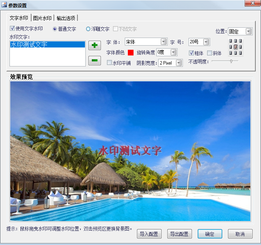Select the middle-left position in the grid
This screenshot has width=261, height=245.
pos(231,47)
